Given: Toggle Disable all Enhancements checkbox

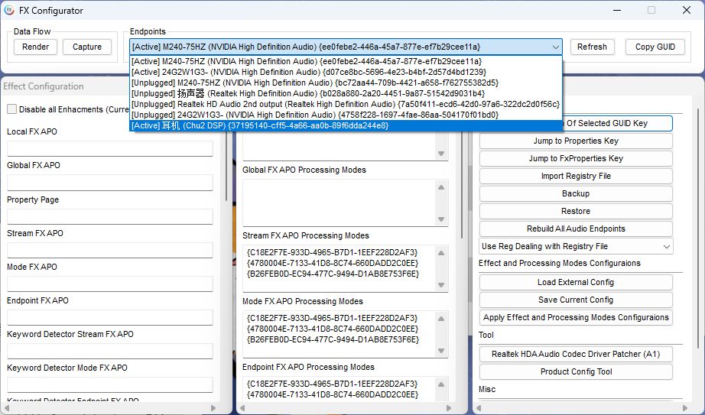Looking at the screenshot, I should (12, 109).
